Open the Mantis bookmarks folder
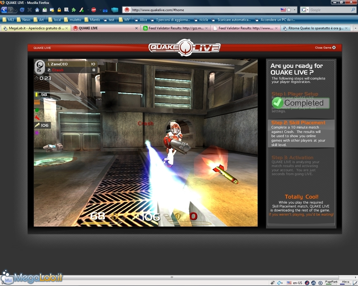The width and height of the screenshot is (358, 286). click(x=92, y=20)
